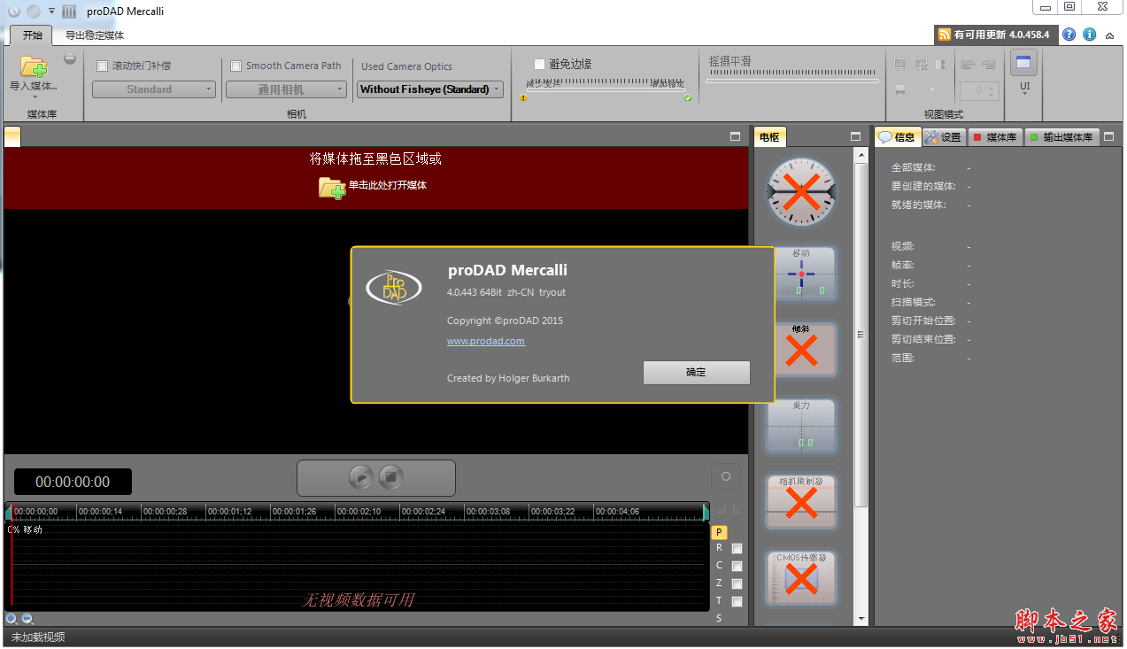The height and width of the screenshot is (649, 1127).
Task: Open Without Fisheye (Standard) dropdown
Action: click(x=430, y=89)
